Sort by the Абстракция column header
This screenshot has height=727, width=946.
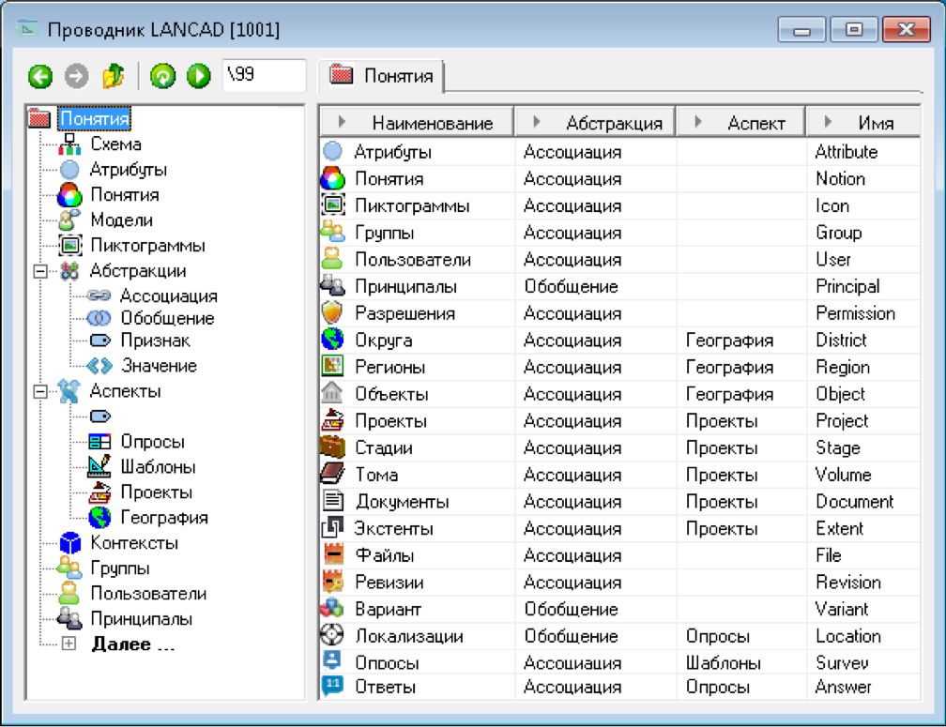595,122
